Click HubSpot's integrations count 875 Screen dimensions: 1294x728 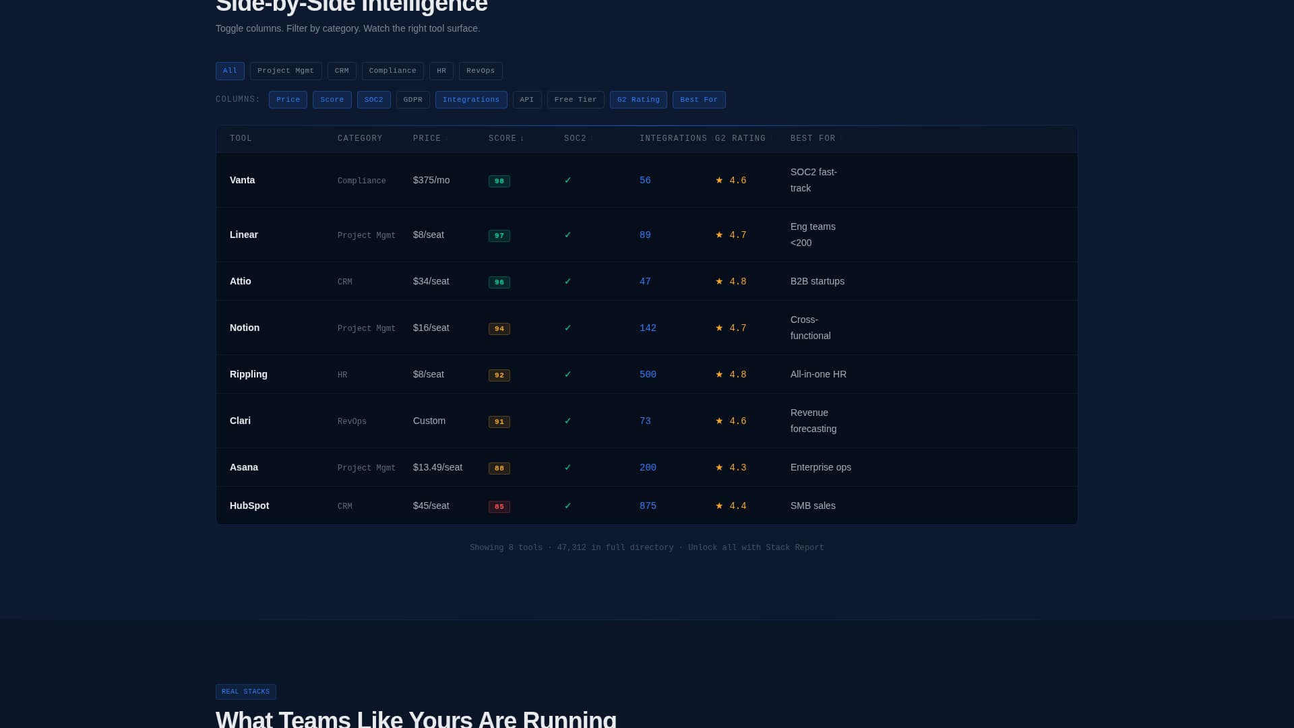pyautogui.click(x=648, y=506)
